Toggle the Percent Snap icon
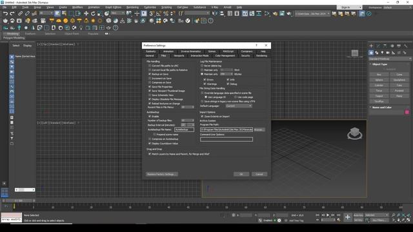 coord(166,14)
